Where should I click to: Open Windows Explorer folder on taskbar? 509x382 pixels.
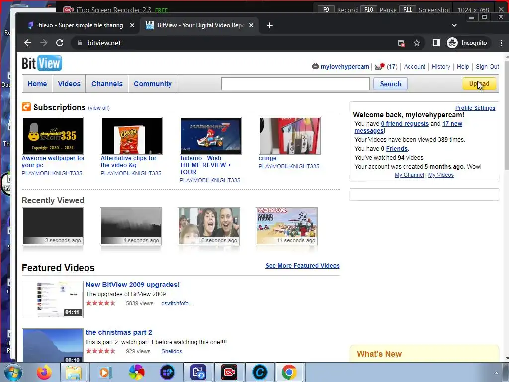(74, 372)
